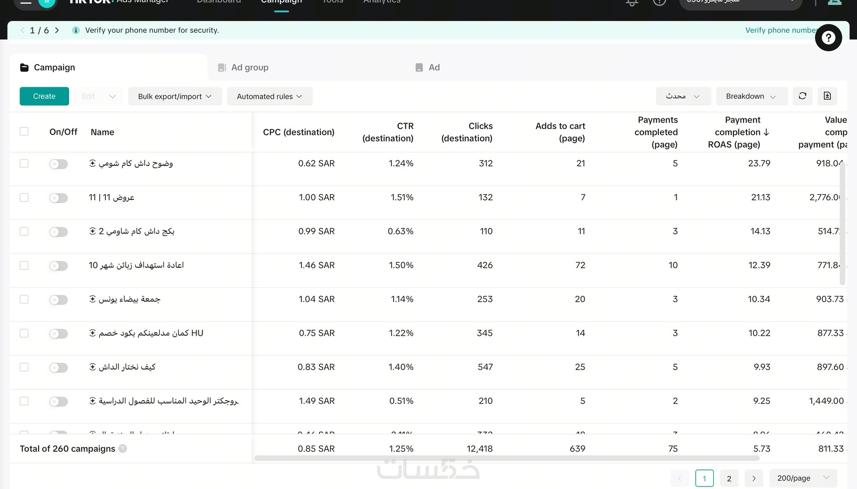Switch to the Ad group tab
The width and height of the screenshot is (857, 489).
tap(250, 68)
